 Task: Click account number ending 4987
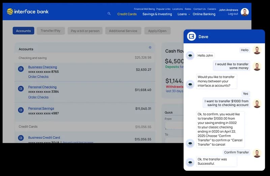(x=44, y=113)
